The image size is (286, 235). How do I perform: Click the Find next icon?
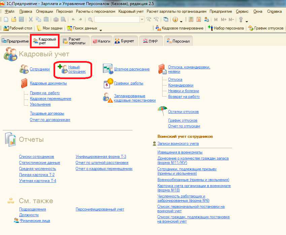(x=149, y=19)
